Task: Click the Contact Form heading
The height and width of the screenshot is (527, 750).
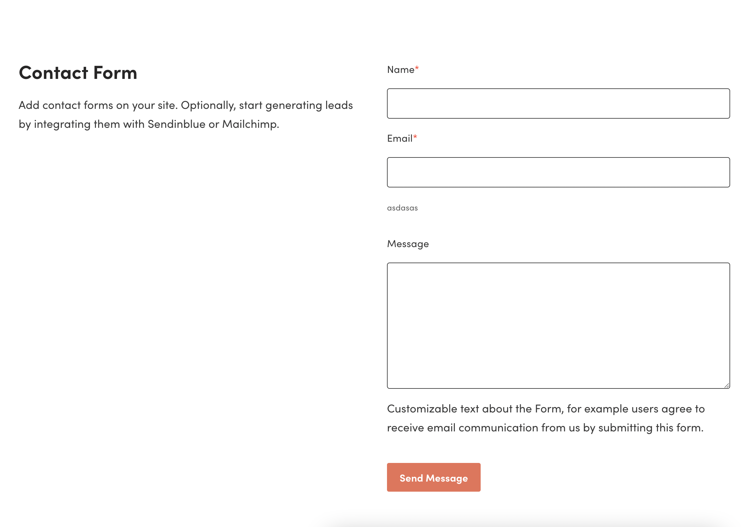Action: point(78,73)
